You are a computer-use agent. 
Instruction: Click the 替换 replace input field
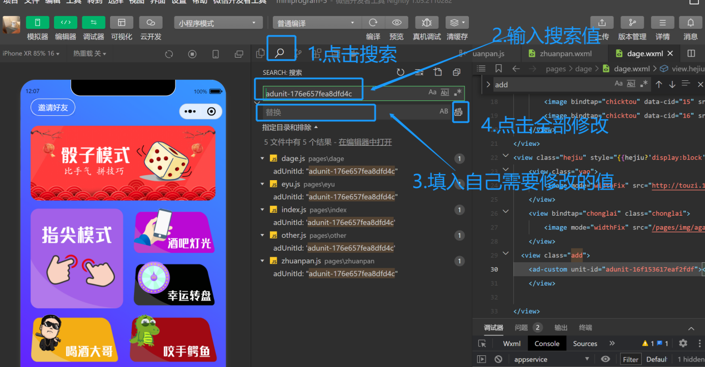(x=316, y=112)
